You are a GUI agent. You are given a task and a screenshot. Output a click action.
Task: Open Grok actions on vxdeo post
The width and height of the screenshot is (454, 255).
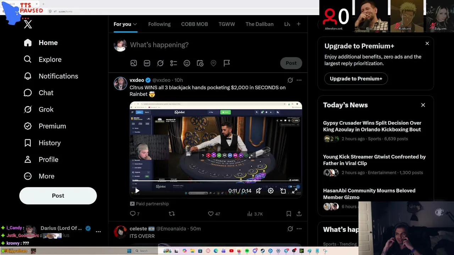(x=290, y=80)
